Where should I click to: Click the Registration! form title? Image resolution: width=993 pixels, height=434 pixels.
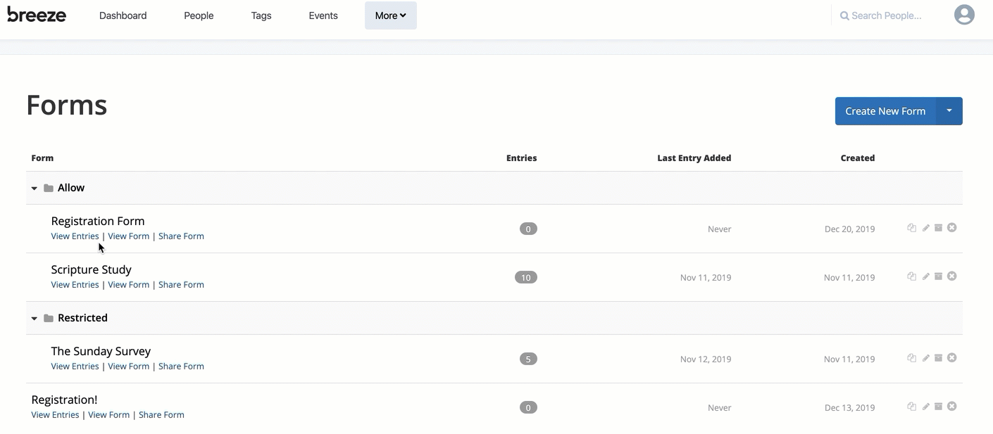click(64, 400)
